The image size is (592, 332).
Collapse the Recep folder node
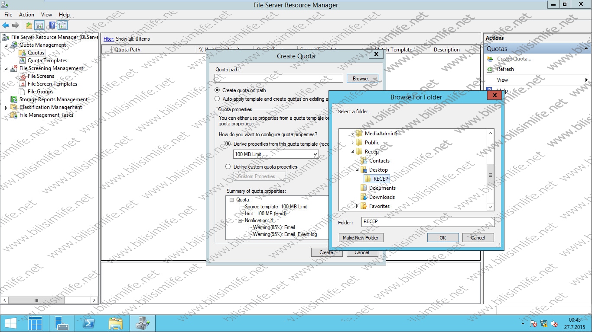353,152
